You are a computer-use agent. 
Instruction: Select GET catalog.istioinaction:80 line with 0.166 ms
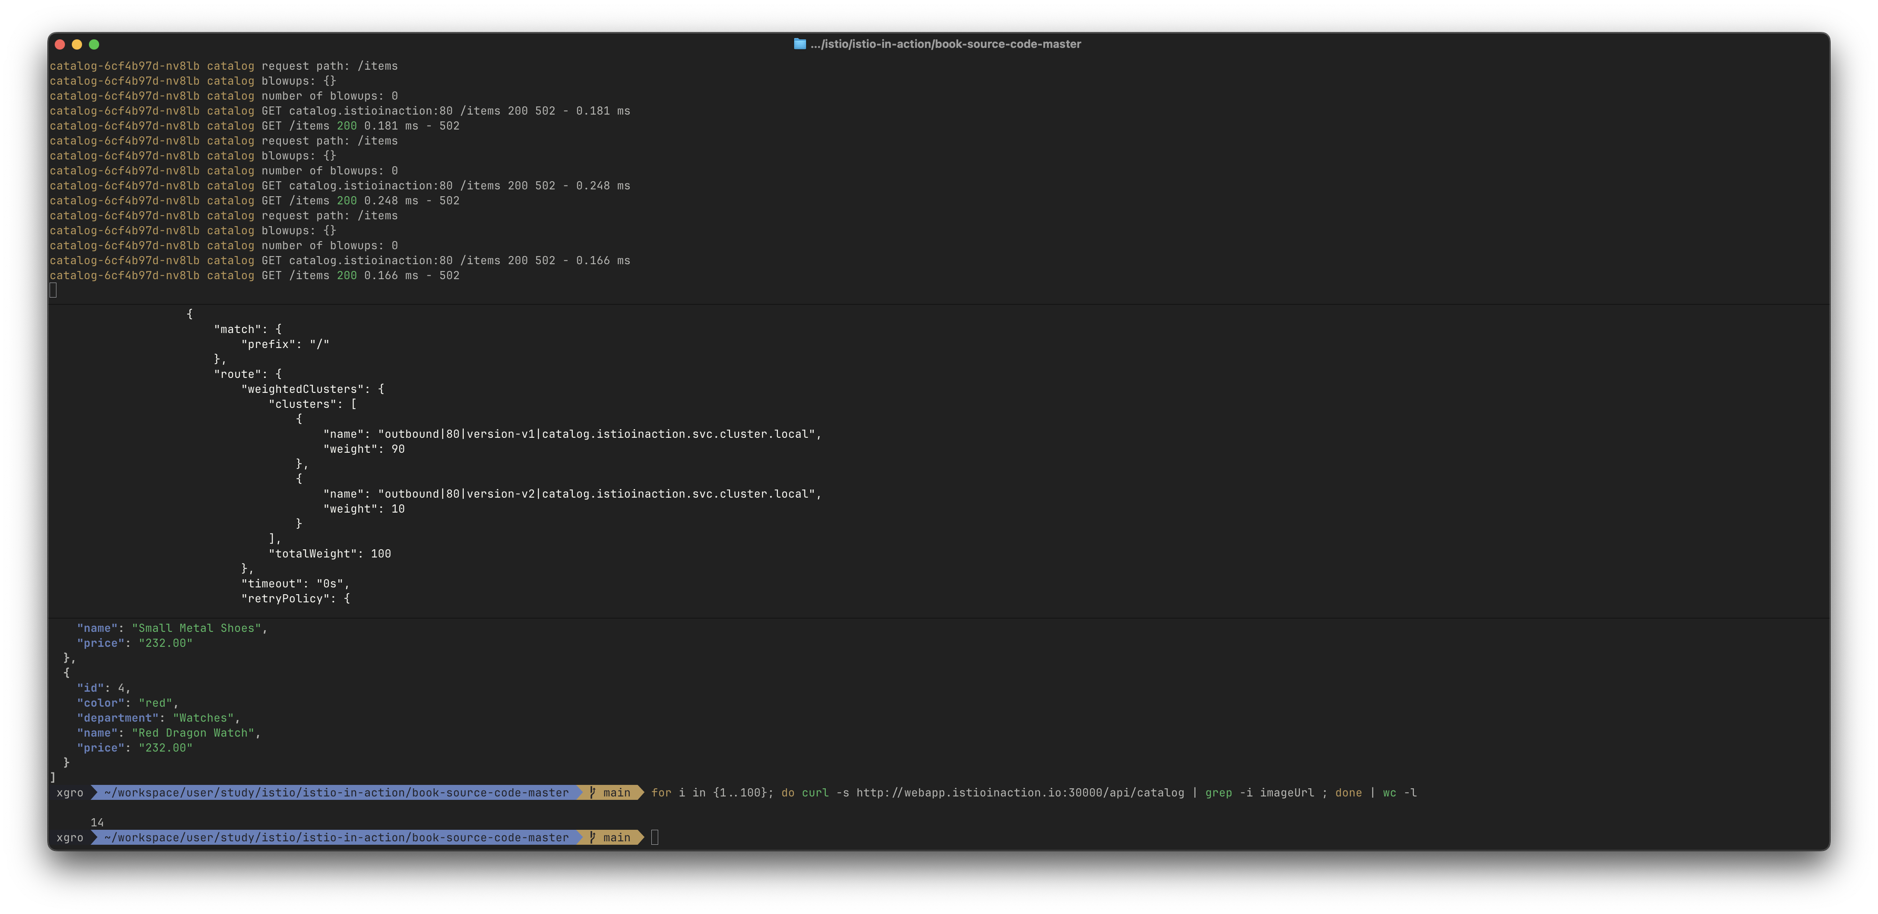pos(340,260)
